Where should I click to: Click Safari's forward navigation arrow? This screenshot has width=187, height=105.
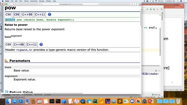tap(12, 4)
